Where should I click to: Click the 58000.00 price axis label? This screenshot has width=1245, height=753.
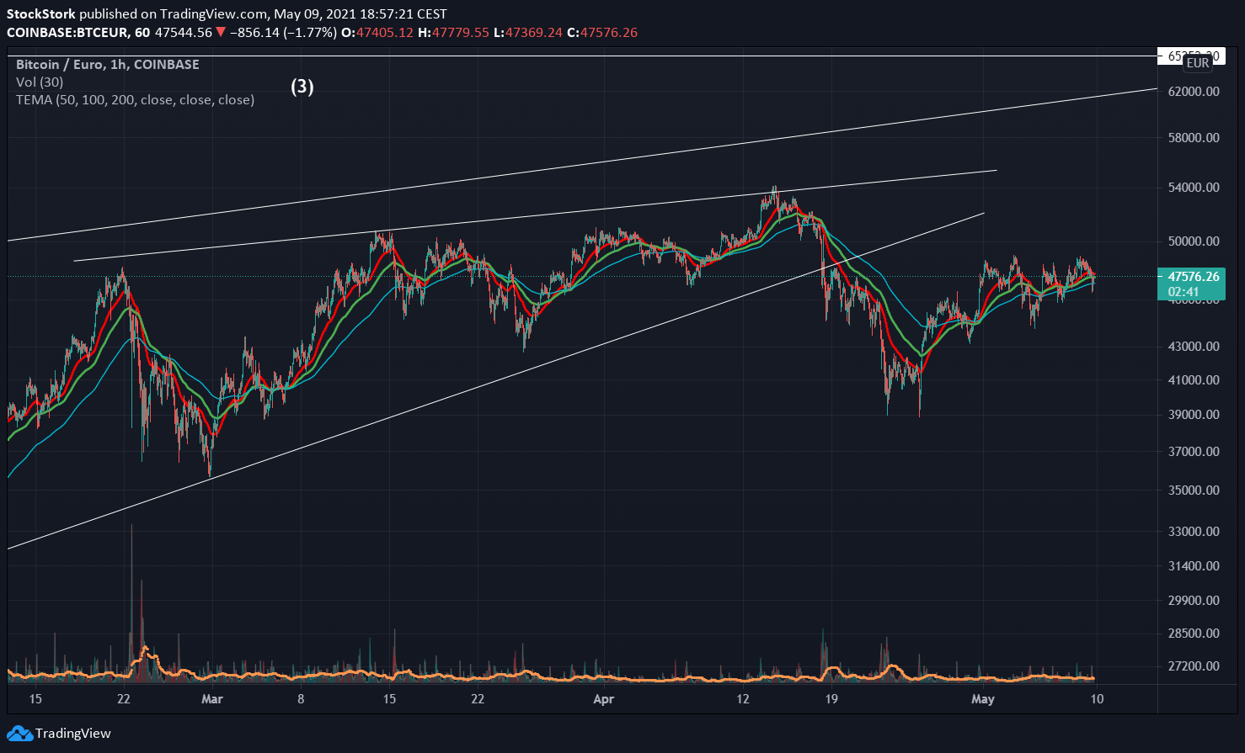[x=1193, y=138]
